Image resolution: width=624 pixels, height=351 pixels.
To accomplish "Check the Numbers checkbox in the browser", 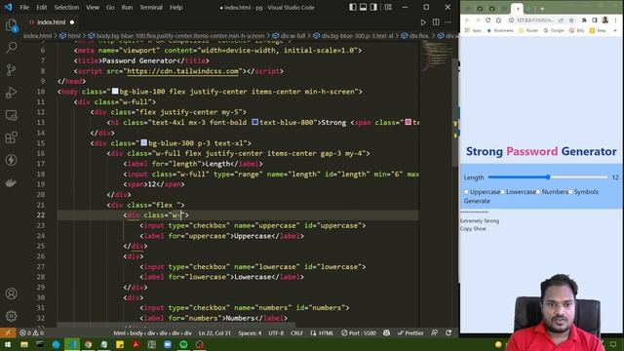I will (538, 192).
